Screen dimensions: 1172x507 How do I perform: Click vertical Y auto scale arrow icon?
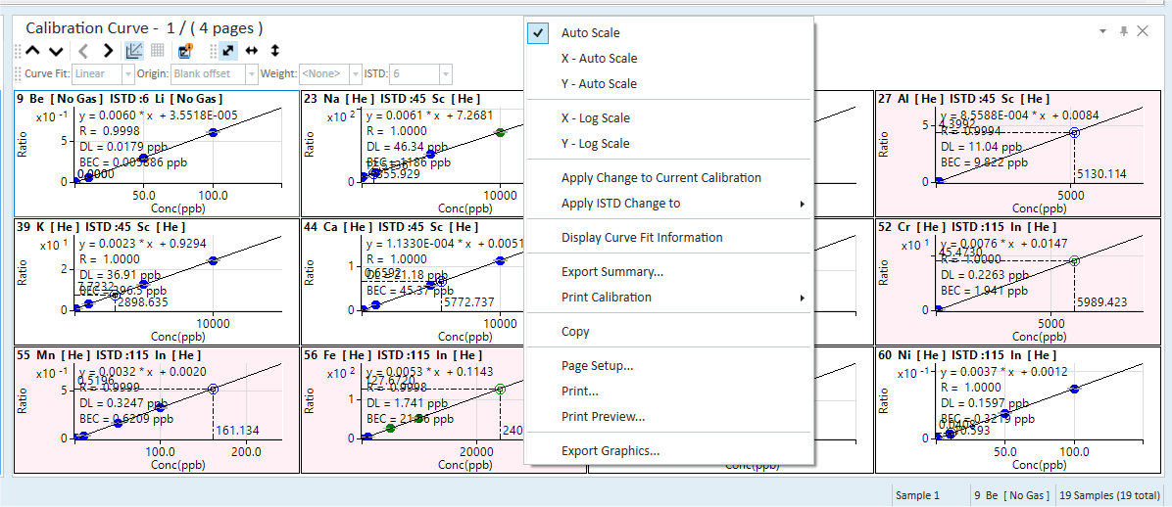274,51
